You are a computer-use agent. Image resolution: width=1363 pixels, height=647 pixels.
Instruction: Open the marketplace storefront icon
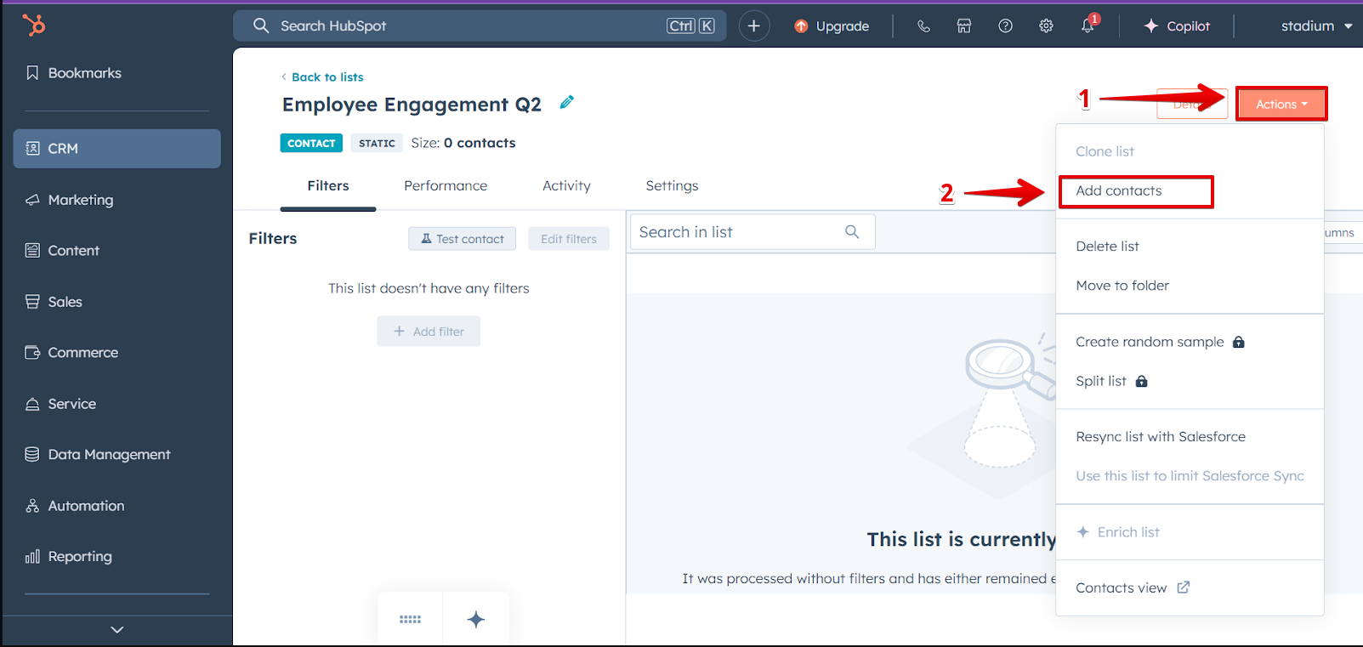[964, 26]
